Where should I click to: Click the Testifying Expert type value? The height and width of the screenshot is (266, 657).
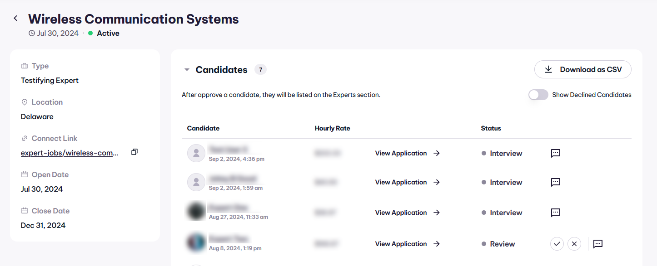pos(50,80)
